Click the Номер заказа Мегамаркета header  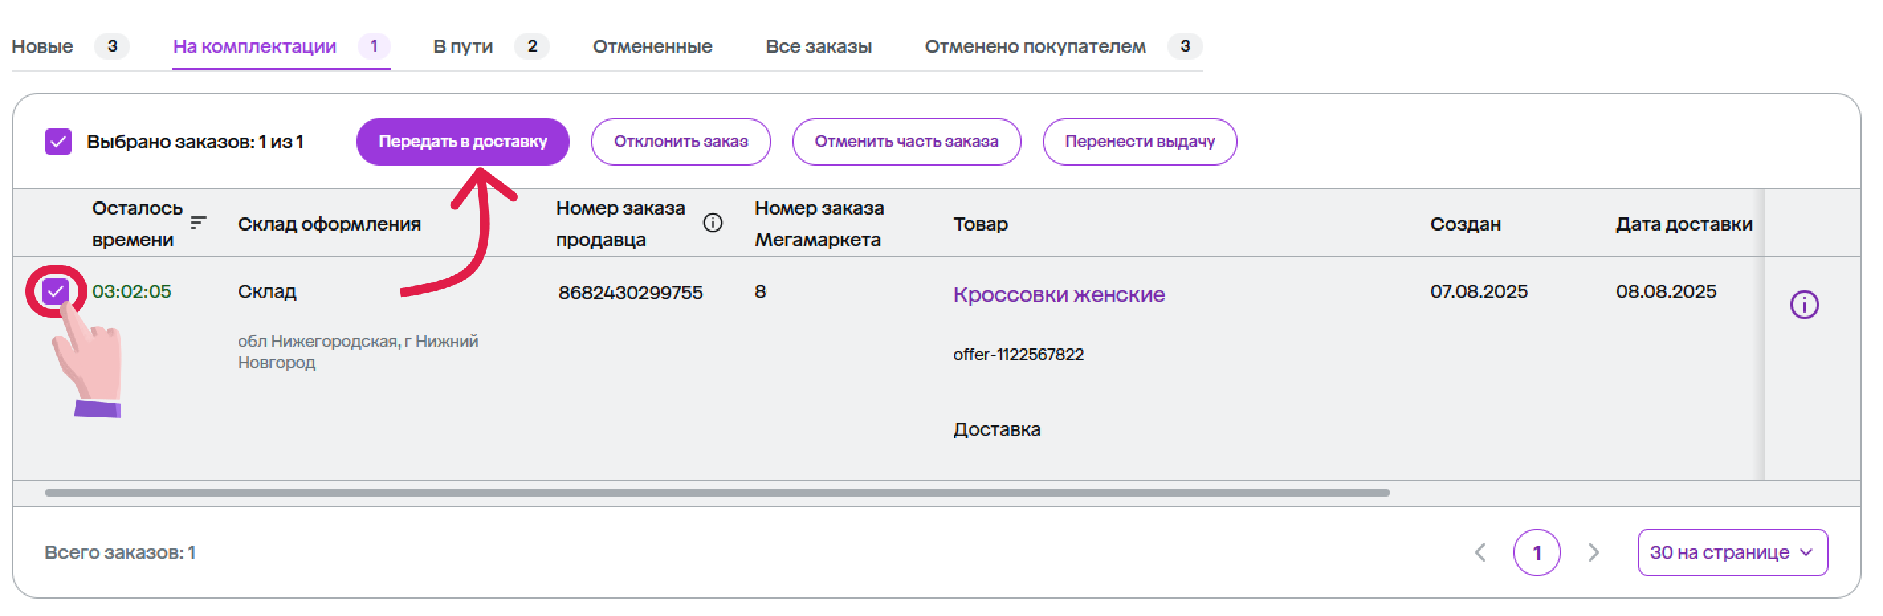[x=819, y=224]
